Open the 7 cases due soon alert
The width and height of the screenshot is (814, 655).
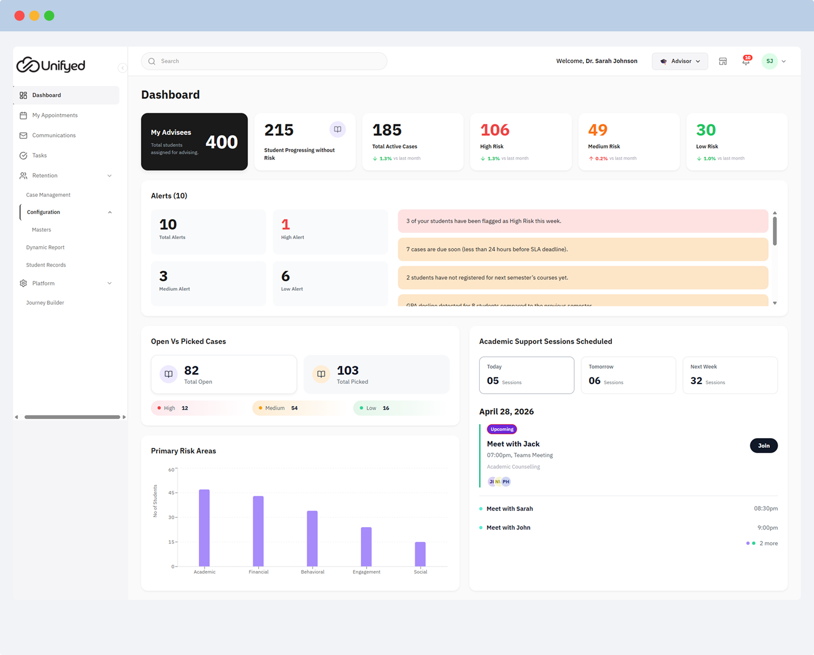(x=583, y=250)
